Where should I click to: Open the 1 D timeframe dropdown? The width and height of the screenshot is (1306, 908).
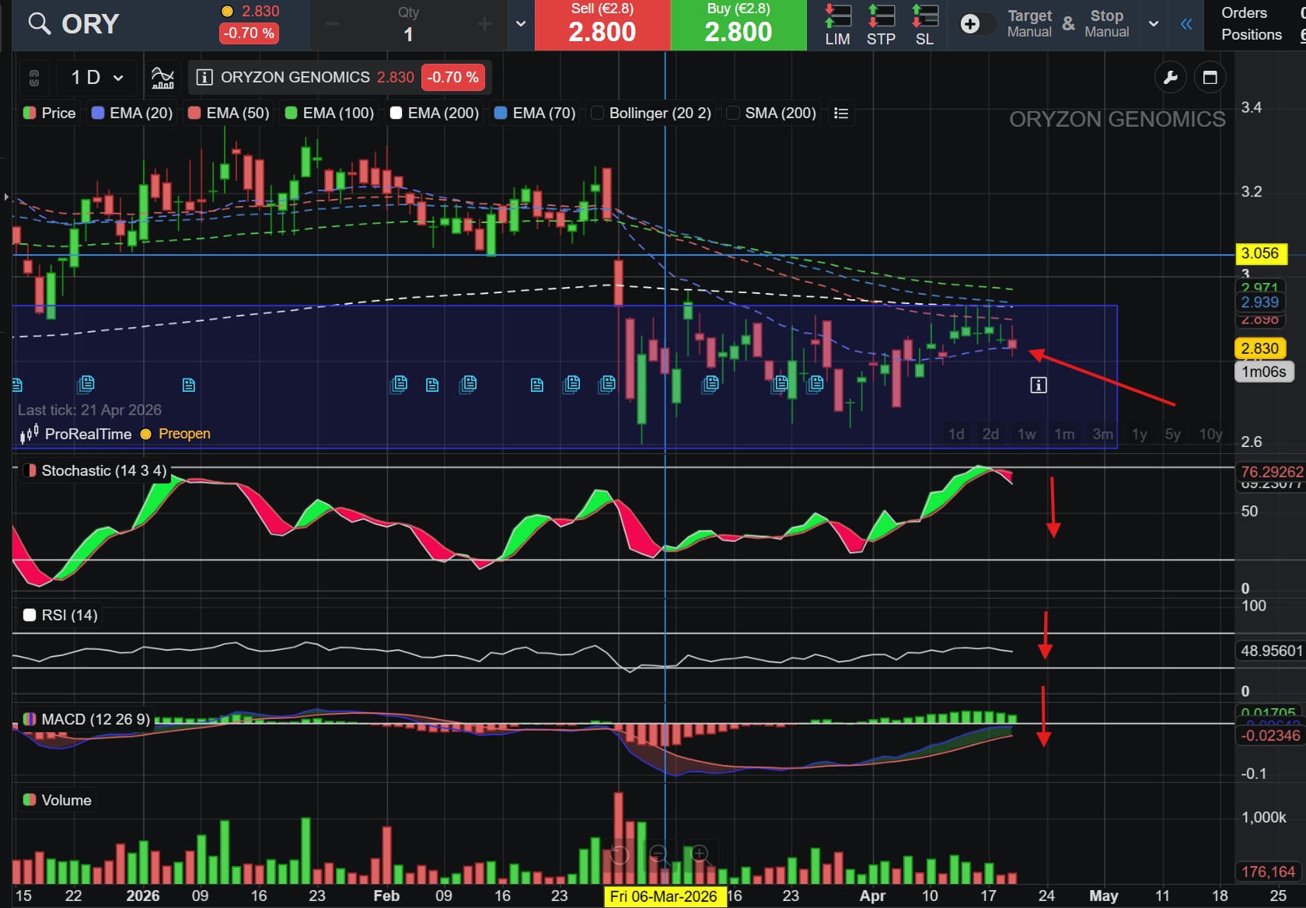(97, 78)
